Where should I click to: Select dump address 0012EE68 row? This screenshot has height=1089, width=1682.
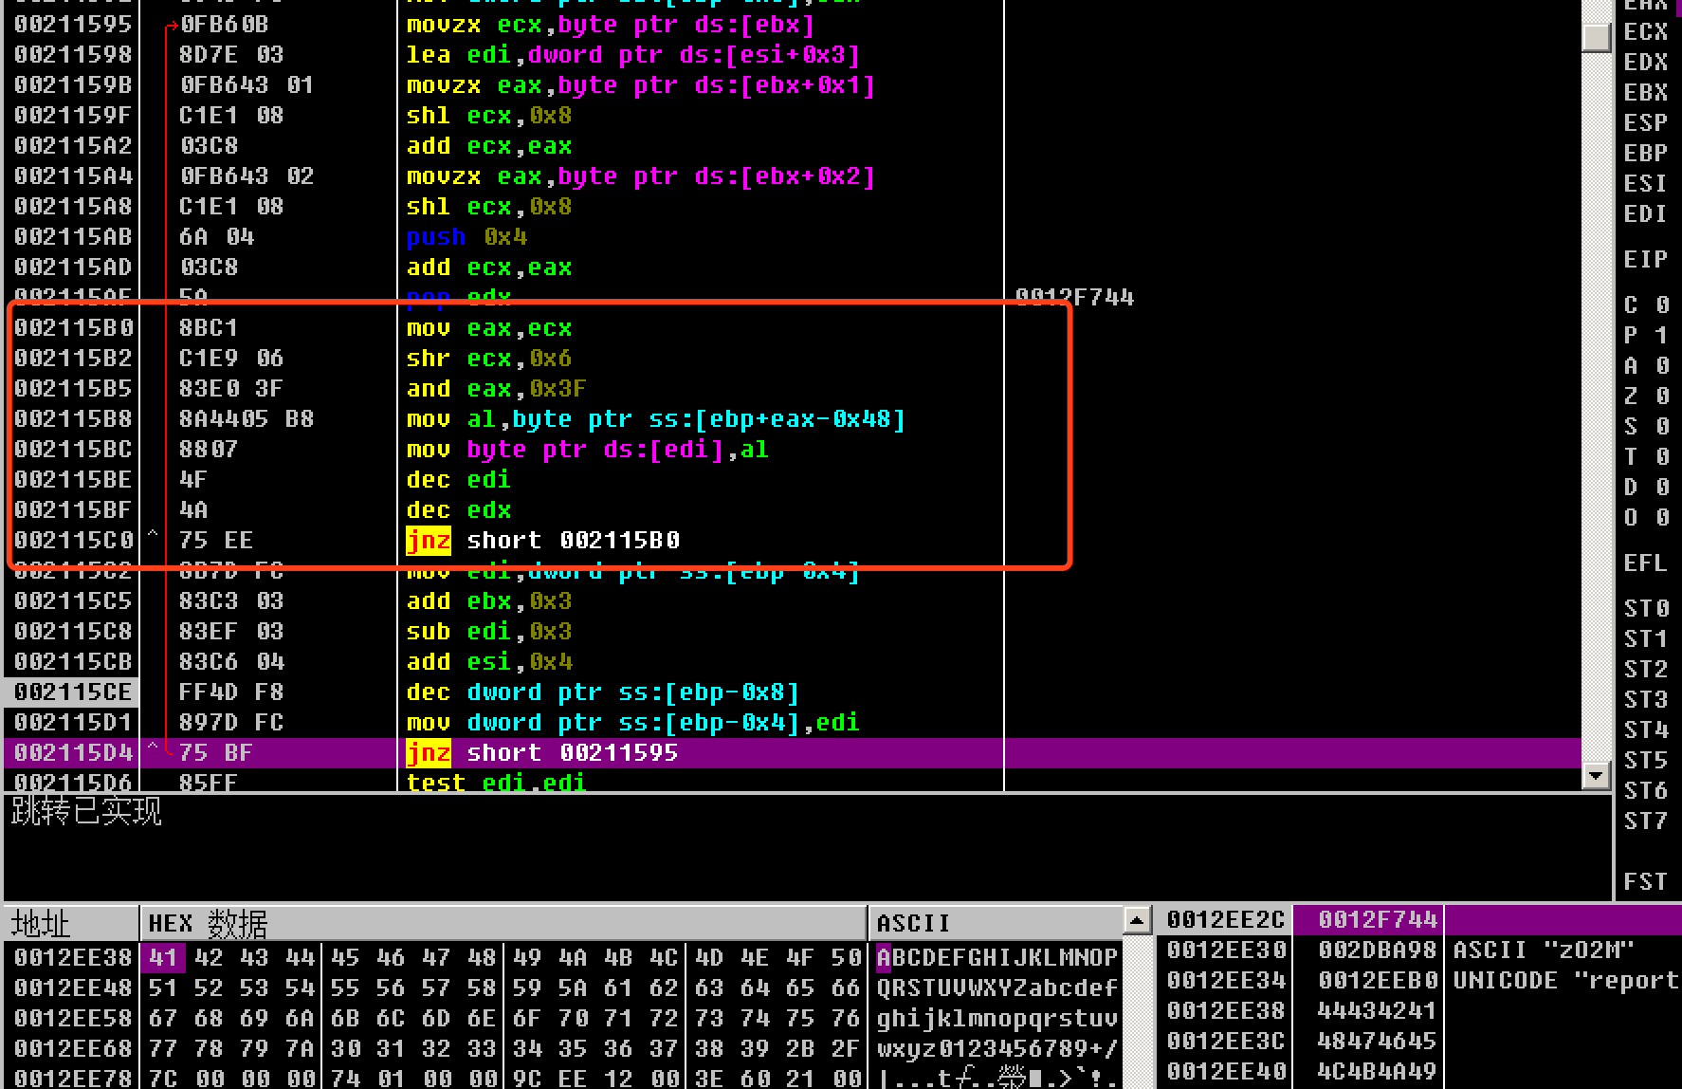tap(73, 1049)
